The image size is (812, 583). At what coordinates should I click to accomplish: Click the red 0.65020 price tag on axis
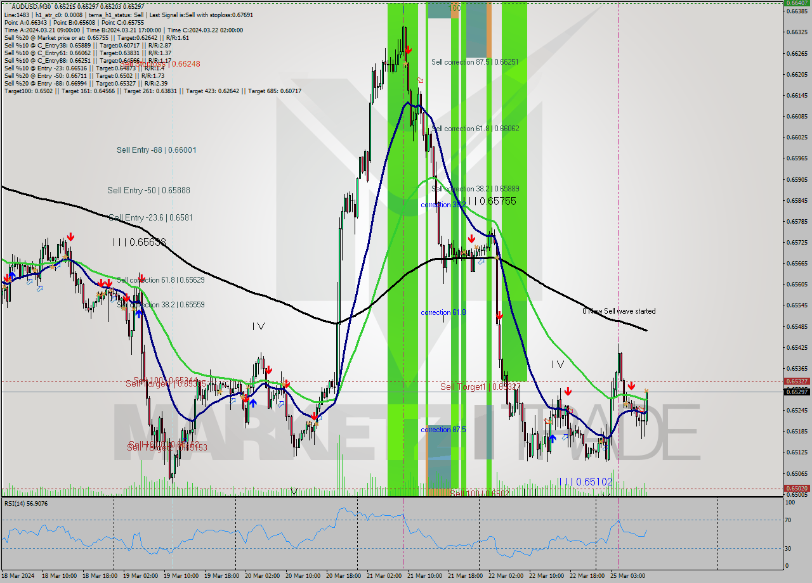tap(796, 489)
